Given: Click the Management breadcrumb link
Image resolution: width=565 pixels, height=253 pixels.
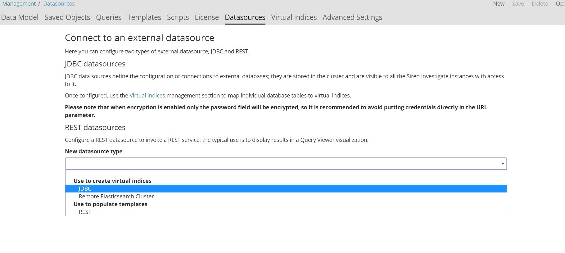Looking at the screenshot, I should pos(19,4).
